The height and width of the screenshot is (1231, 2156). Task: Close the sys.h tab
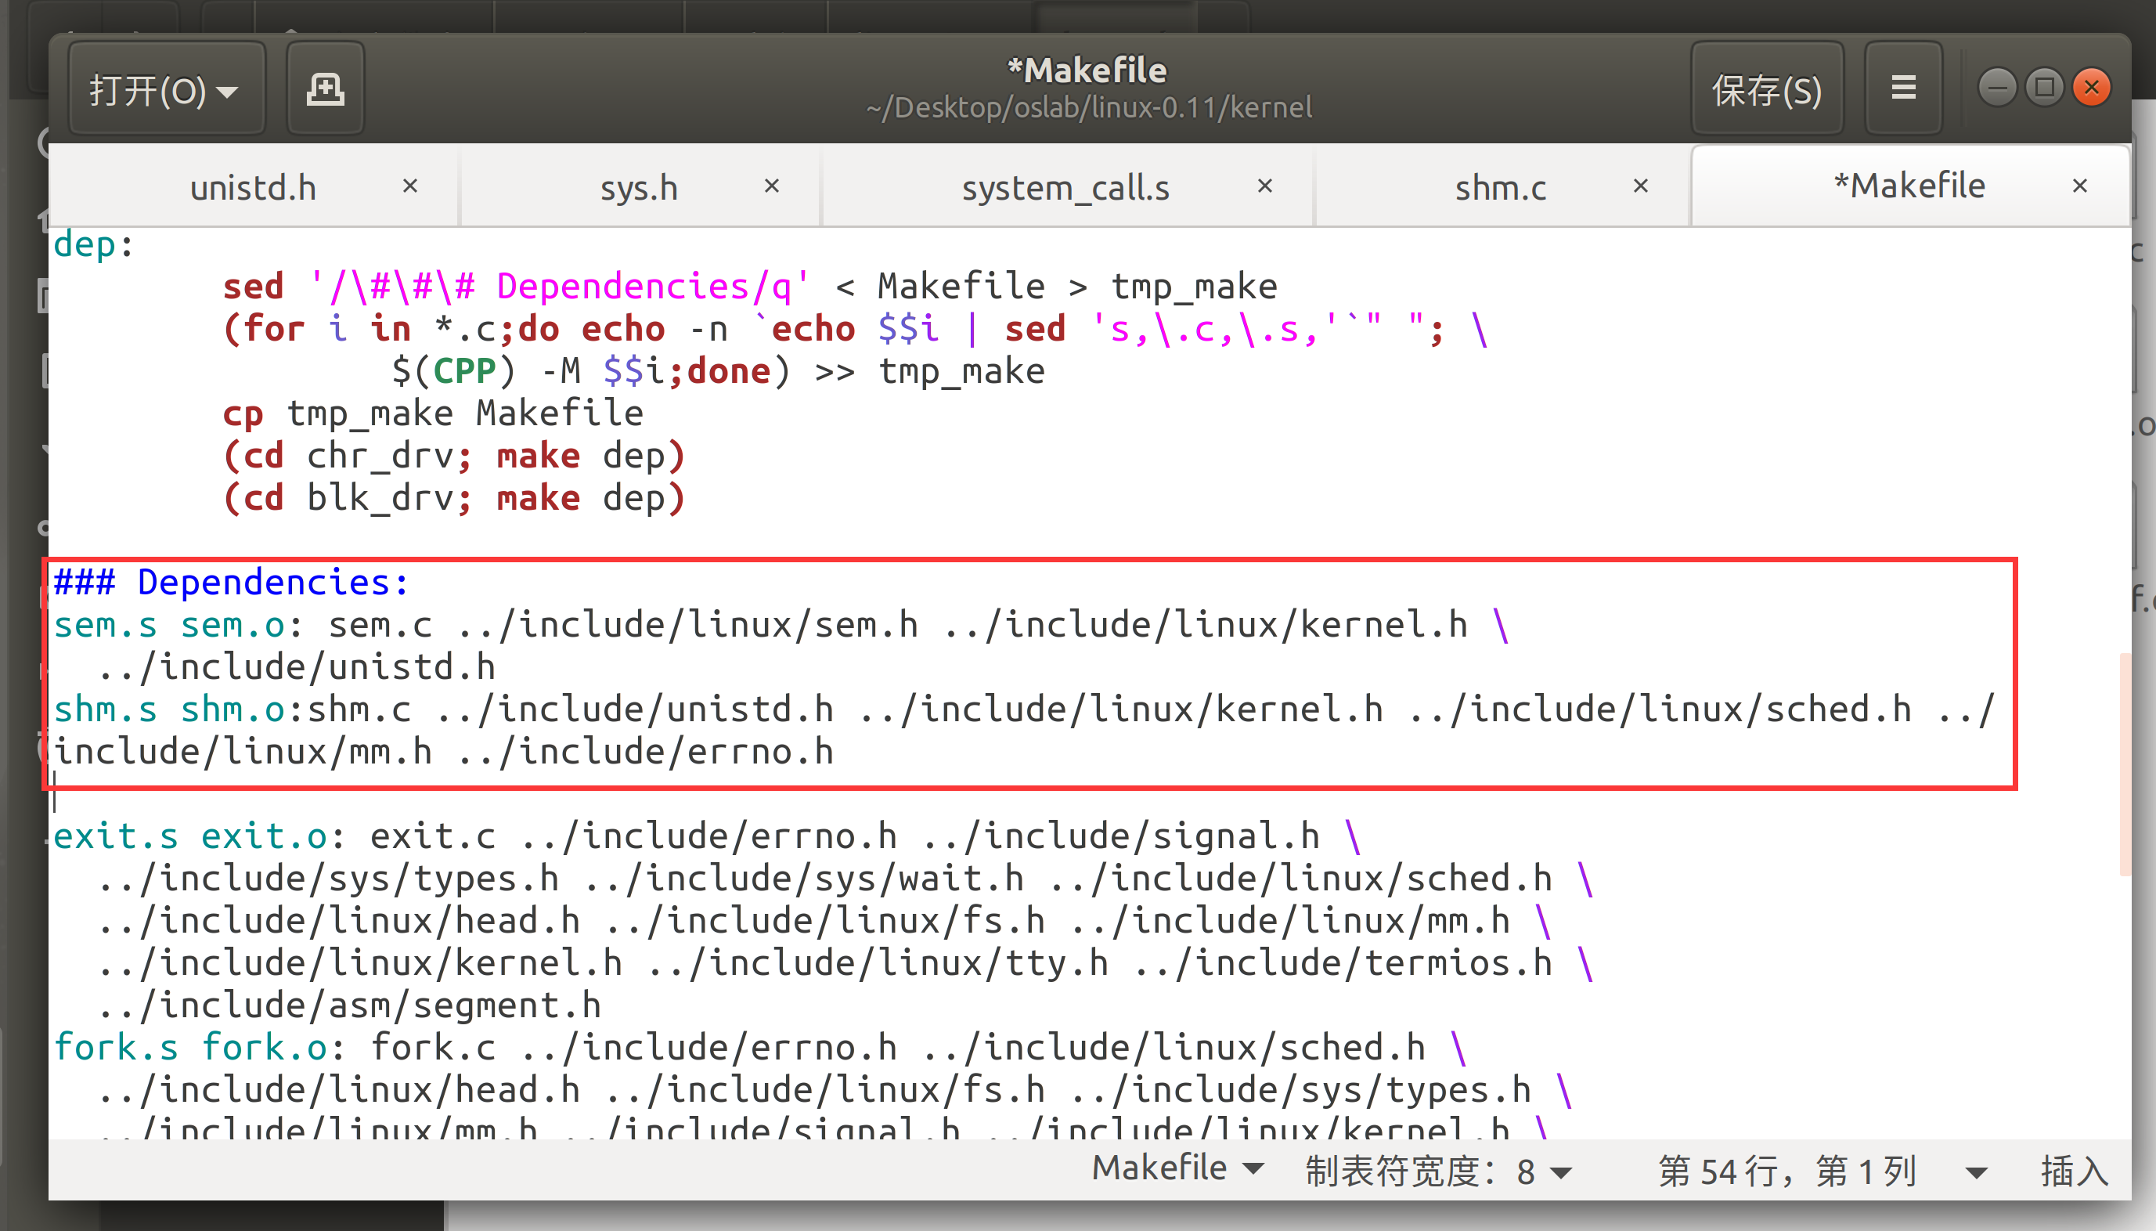pos(771,185)
